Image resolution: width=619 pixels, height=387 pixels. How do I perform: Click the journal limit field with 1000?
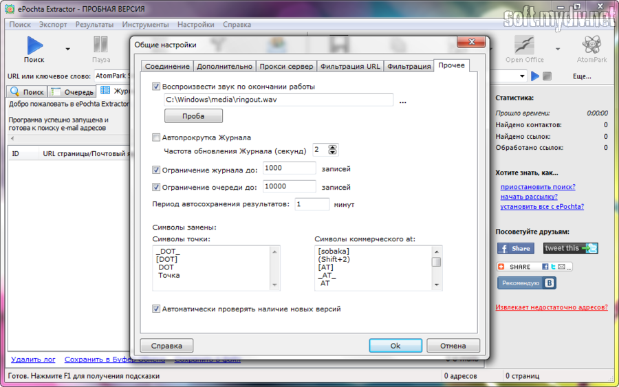[290, 168]
